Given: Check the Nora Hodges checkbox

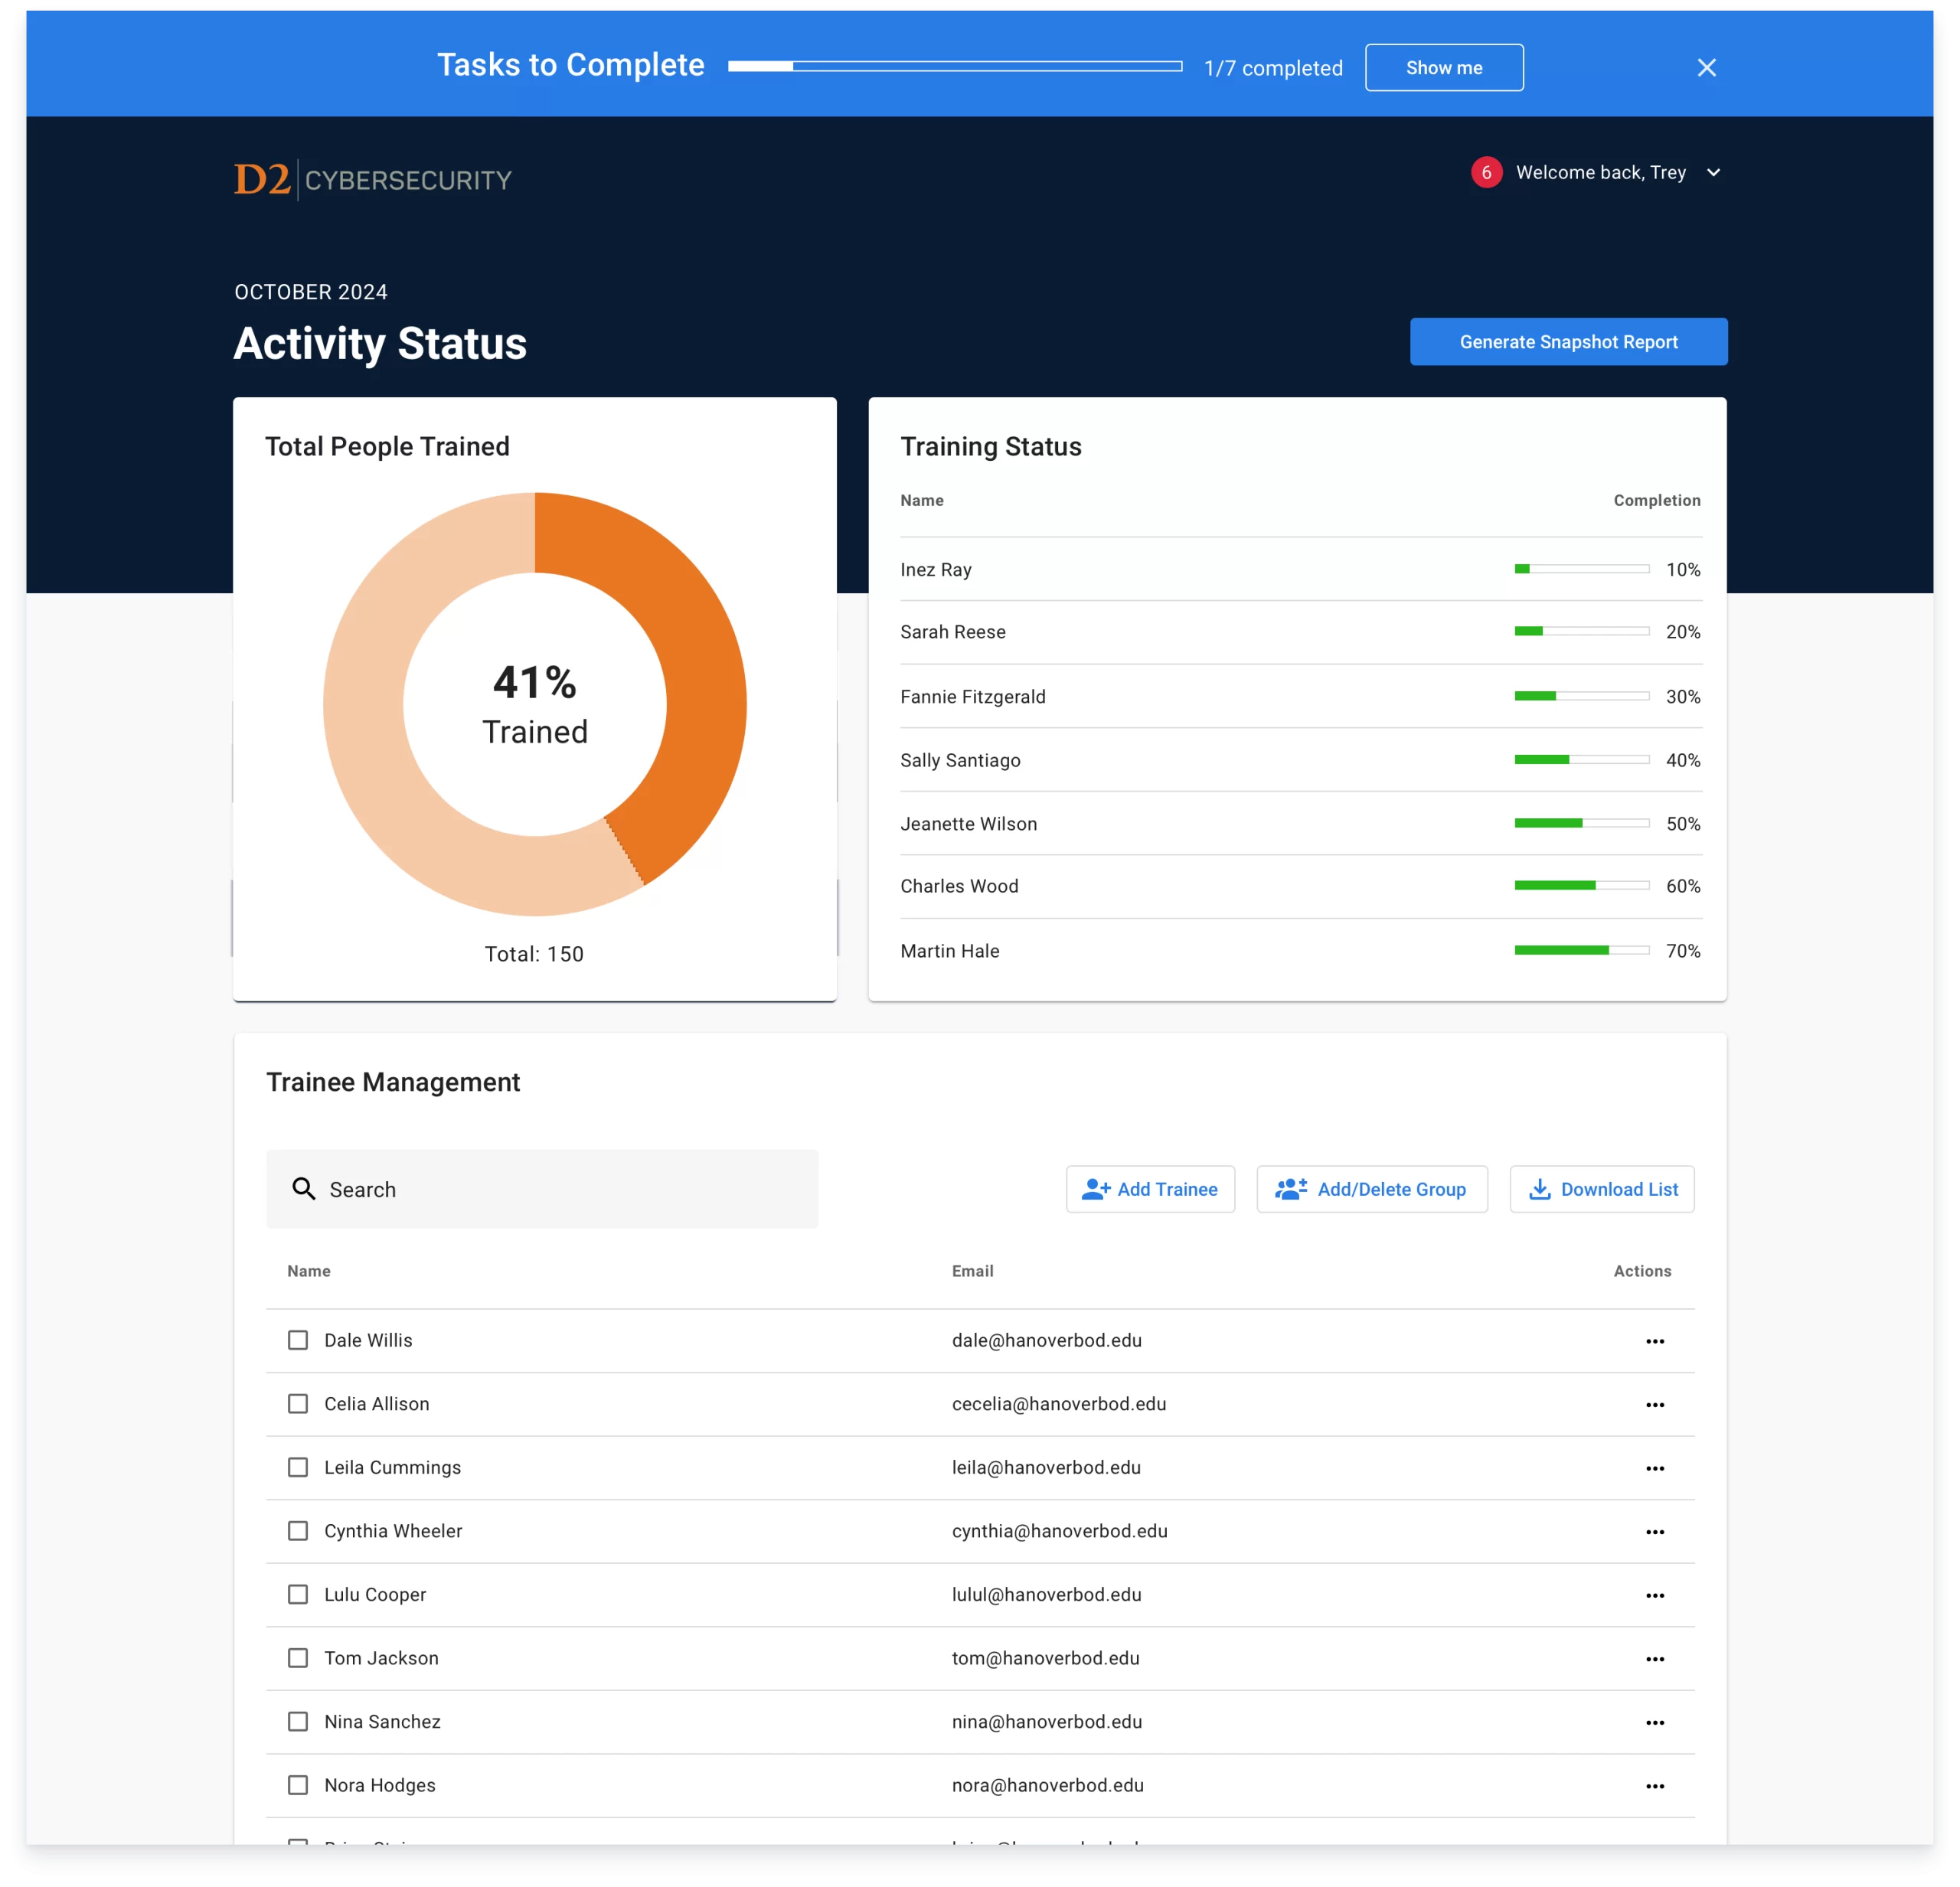Looking at the screenshot, I should 297,1784.
